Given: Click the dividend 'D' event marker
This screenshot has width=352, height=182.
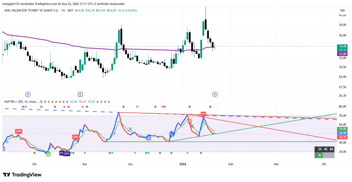Looking at the screenshot, I should 28,94.
